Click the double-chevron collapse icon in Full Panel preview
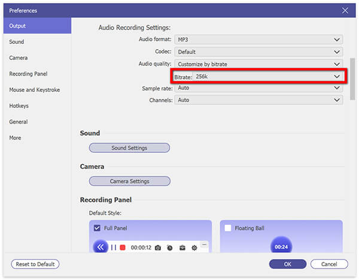 tap(101, 247)
